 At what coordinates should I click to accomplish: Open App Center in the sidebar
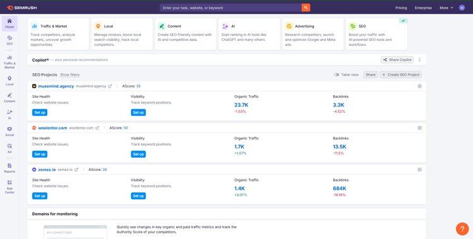tap(9, 187)
